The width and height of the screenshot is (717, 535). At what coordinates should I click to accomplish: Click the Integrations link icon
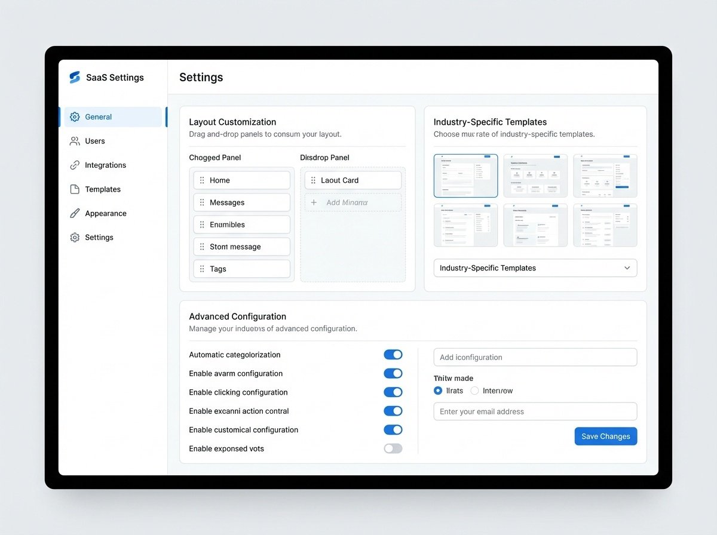point(75,165)
